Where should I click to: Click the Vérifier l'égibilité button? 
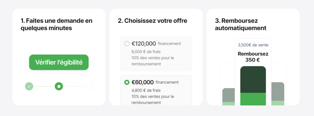[x=59, y=62]
